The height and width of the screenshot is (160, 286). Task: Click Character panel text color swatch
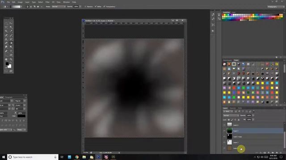click(x=21, y=116)
